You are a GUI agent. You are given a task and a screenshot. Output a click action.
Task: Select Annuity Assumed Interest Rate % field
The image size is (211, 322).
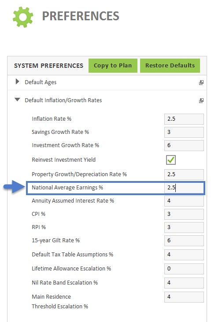click(184, 201)
